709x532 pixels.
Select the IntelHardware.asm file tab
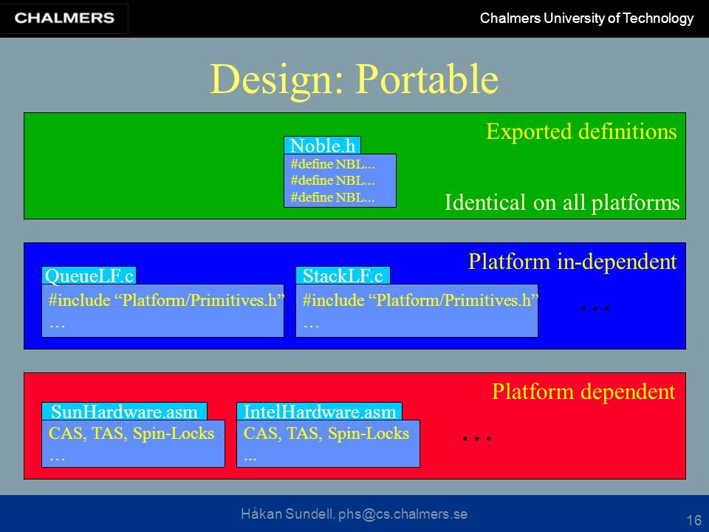[x=319, y=412]
